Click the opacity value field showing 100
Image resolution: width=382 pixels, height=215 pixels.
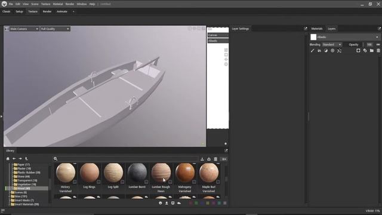[x=369, y=45]
